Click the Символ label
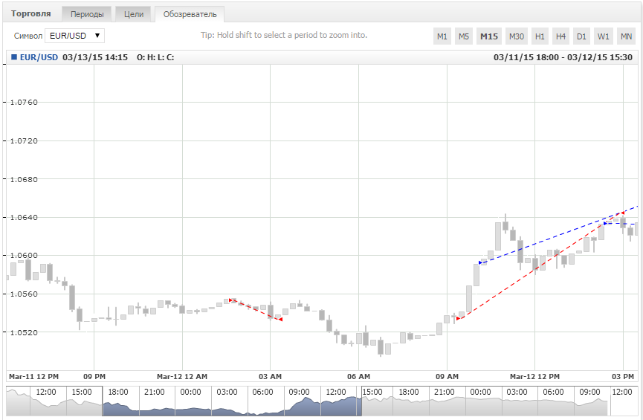The width and height of the screenshot is (643, 420). pyautogui.click(x=28, y=36)
